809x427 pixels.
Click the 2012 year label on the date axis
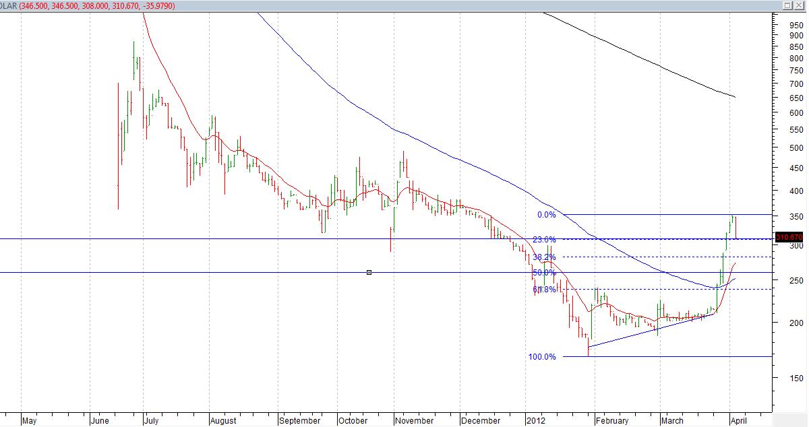537,421
